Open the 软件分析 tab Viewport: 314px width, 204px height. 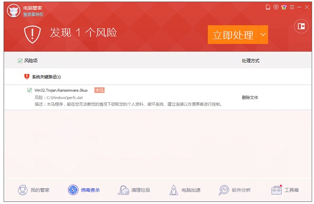(x=234, y=190)
